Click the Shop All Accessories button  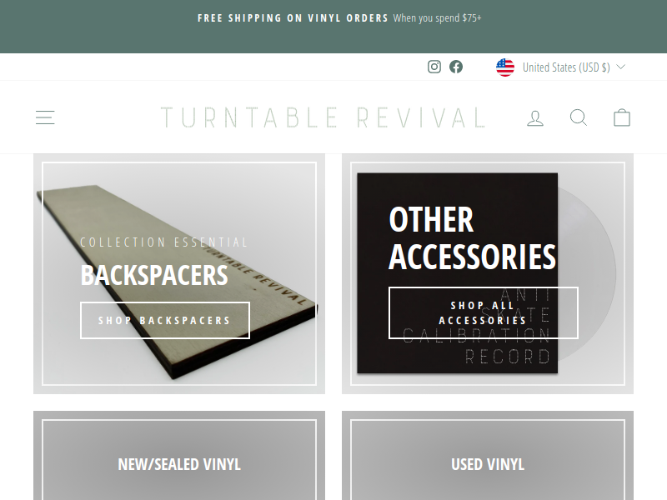click(x=484, y=313)
